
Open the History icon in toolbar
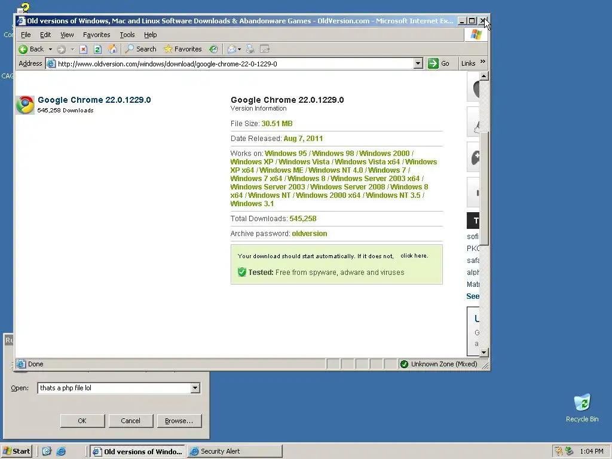click(x=213, y=49)
